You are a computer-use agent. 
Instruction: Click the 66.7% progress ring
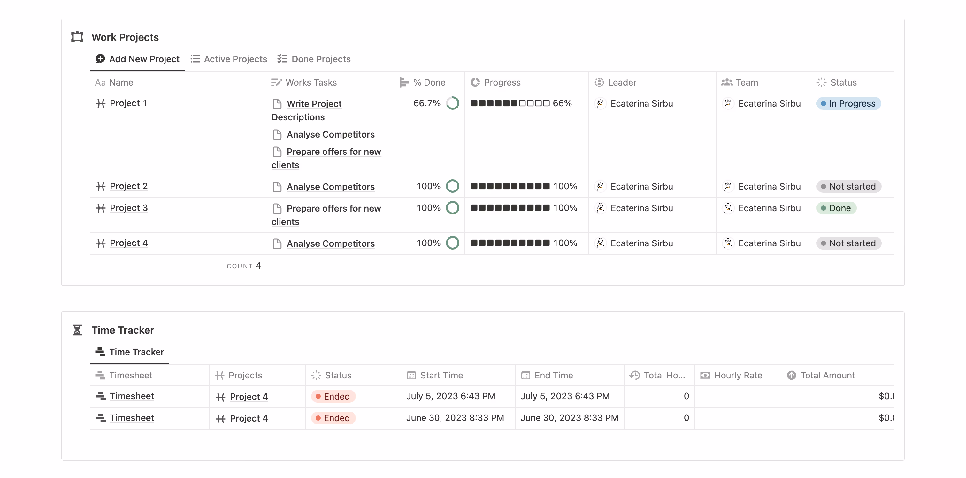(x=453, y=103)
